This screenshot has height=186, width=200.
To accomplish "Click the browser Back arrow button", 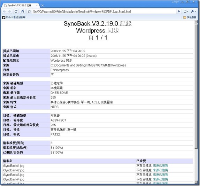I will [4, 11].
